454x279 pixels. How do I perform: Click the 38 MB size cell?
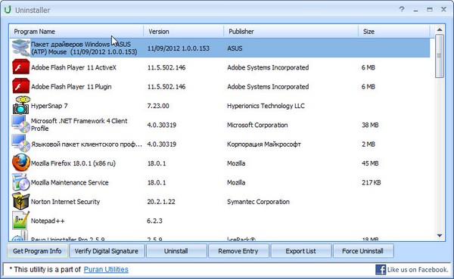pyautogui.click(x=370, y=125)
